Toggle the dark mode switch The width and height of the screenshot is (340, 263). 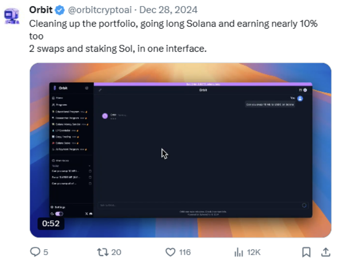coord(59,214)
